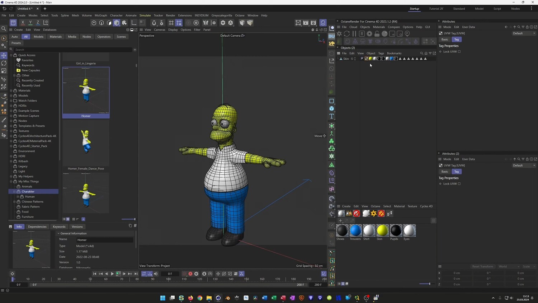Select the yellow Skin material swatch
Image resolution: width=538 pixels, height=303 pixels.
[x=383, y=230]
